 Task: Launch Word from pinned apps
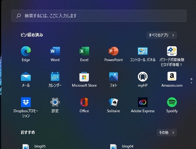(55, 54)
